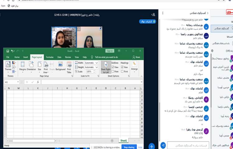
Task: Open the Insert ribbon tab
Action: [25, 57]
